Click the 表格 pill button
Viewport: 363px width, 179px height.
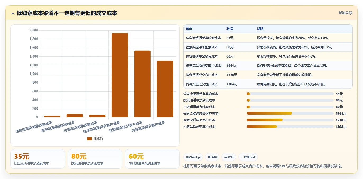coord(212,157)
